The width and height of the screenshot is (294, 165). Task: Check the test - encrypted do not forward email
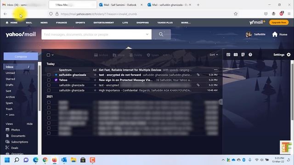49,75
